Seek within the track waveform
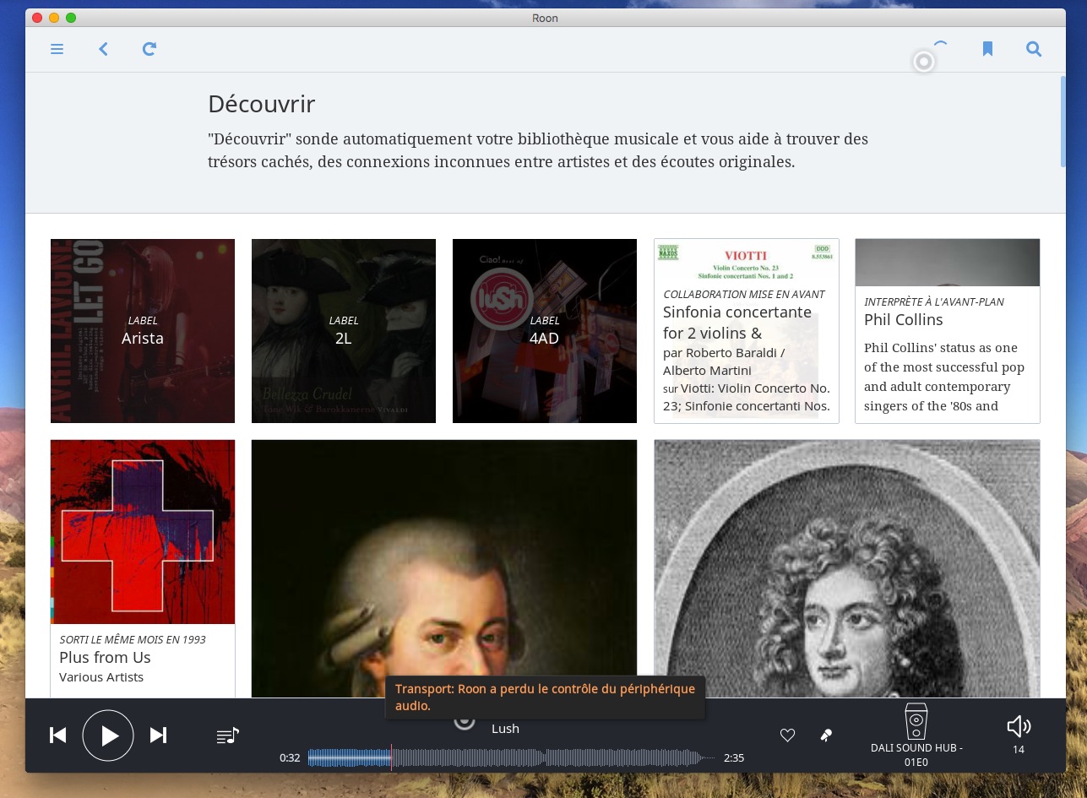Screen dimensions: 1087x798 (x=511, y=758)
